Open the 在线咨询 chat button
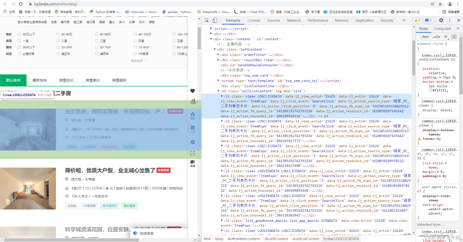The image size is (463, 242). [x=143, y=233]
